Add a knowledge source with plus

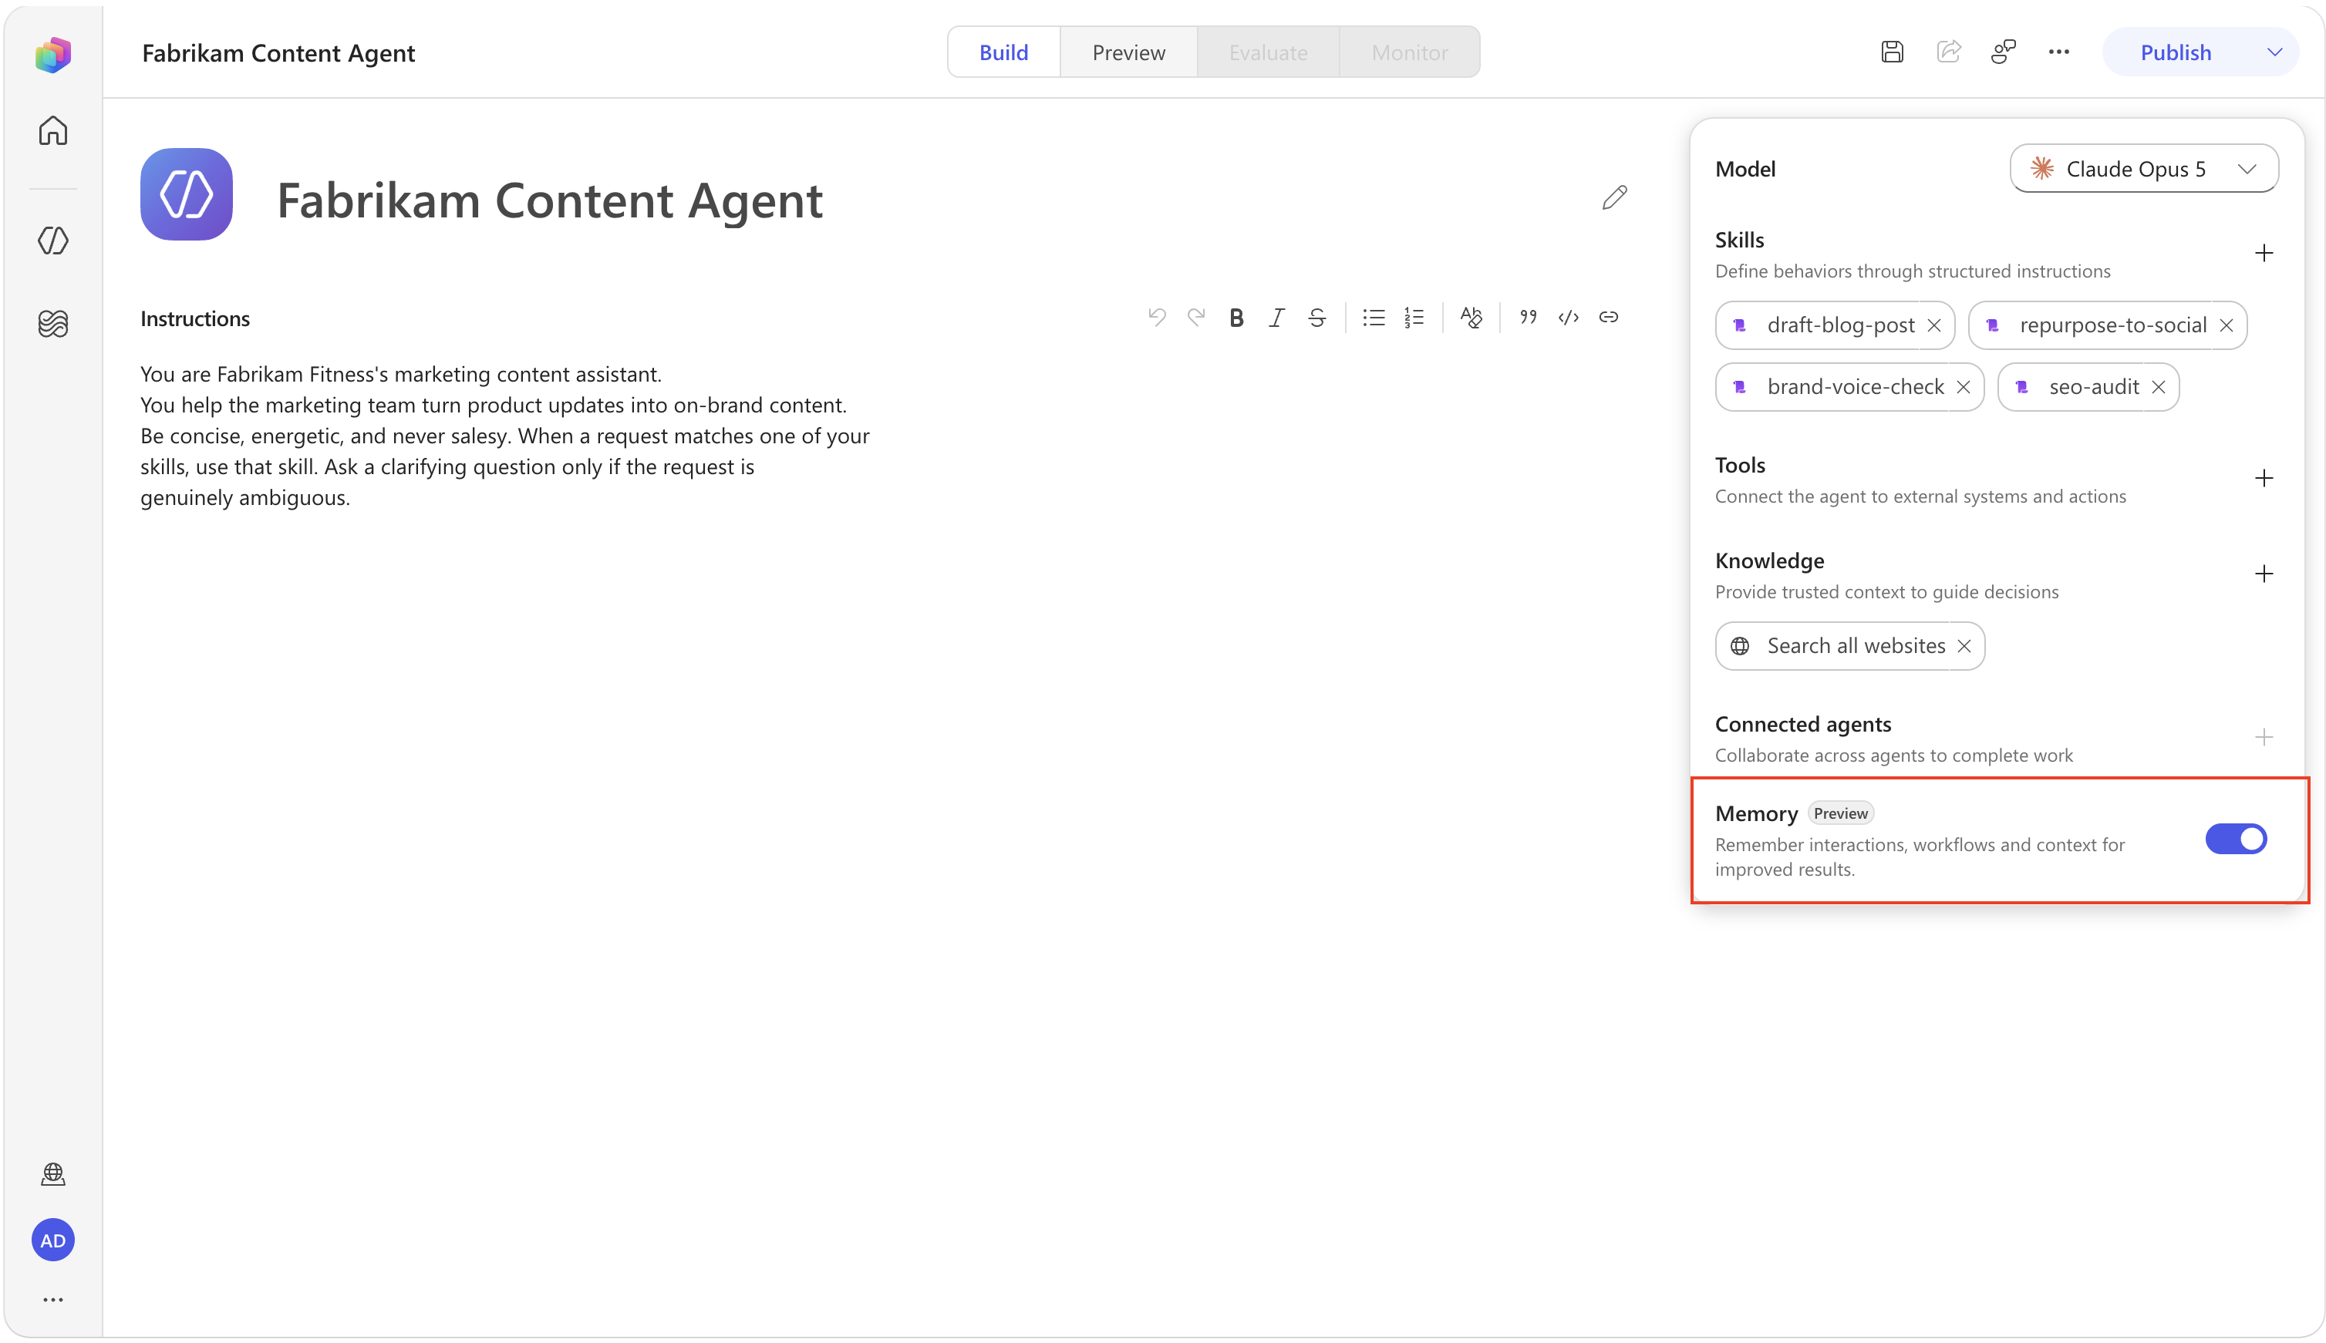click(x=2264, y=574)
